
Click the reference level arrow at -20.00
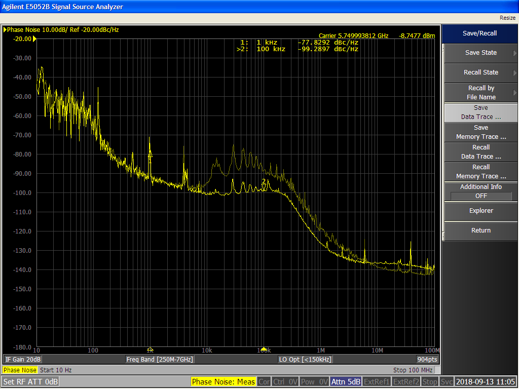tap(34, 40)
